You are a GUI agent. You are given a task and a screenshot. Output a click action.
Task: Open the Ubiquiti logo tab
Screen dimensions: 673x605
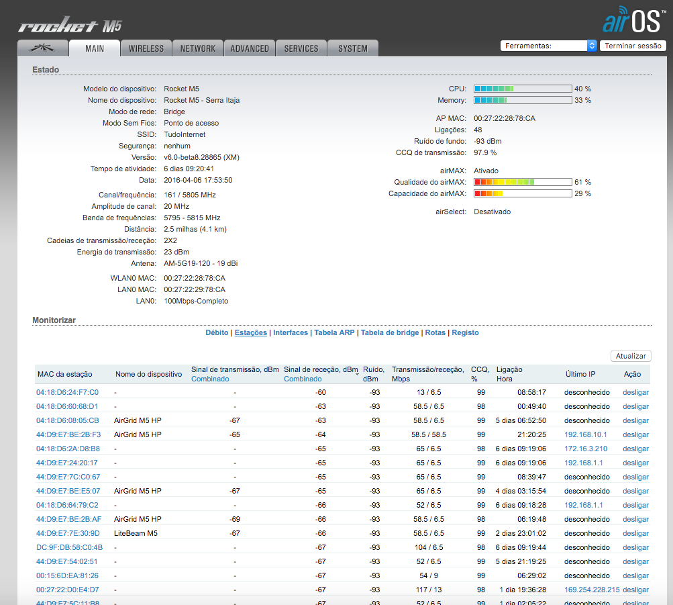coord(43,48)
